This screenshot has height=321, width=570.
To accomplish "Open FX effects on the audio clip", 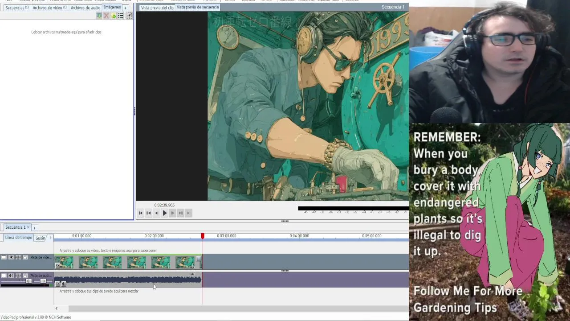I will (57, 284).
